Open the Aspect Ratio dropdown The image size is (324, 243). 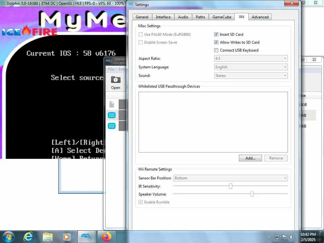click(251, 59)
